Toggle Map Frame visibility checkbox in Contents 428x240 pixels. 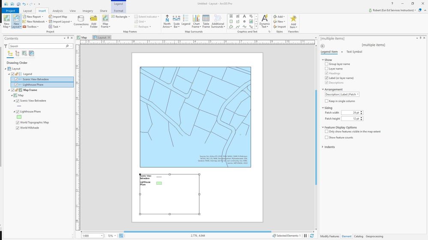(x=12, y=90)
